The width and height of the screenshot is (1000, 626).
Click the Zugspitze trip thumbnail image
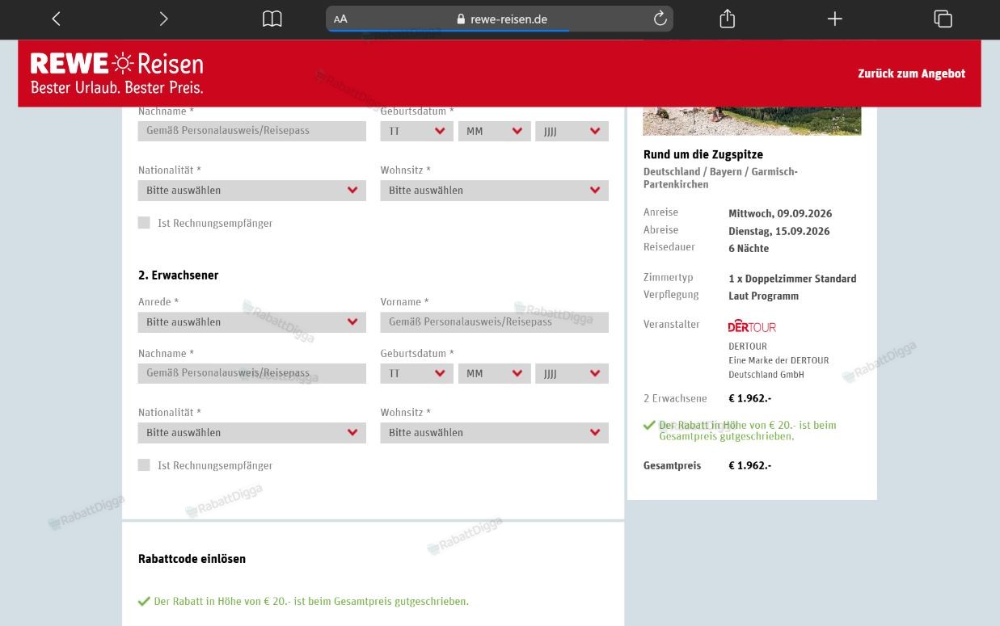click(752, 121)
